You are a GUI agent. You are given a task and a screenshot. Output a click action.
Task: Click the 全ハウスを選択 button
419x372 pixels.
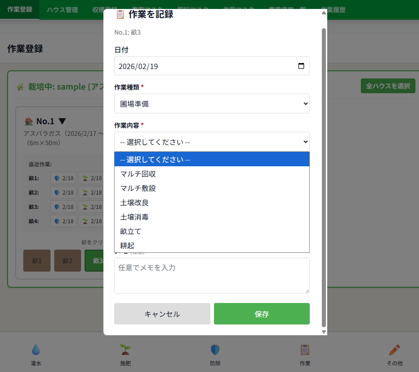[x=388, y=86]
